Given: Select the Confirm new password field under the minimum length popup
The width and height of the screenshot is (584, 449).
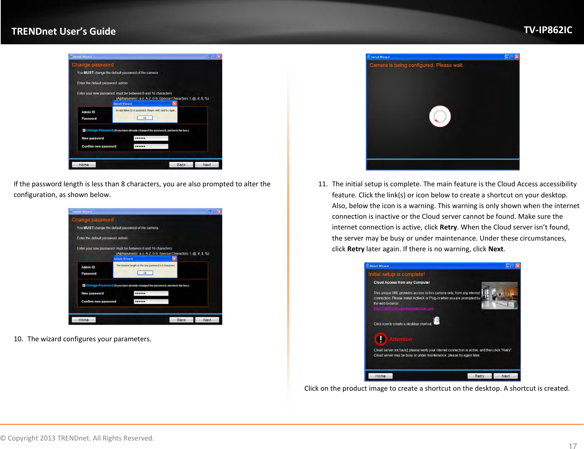Looking at the screenshot, I should click(151, 301).
